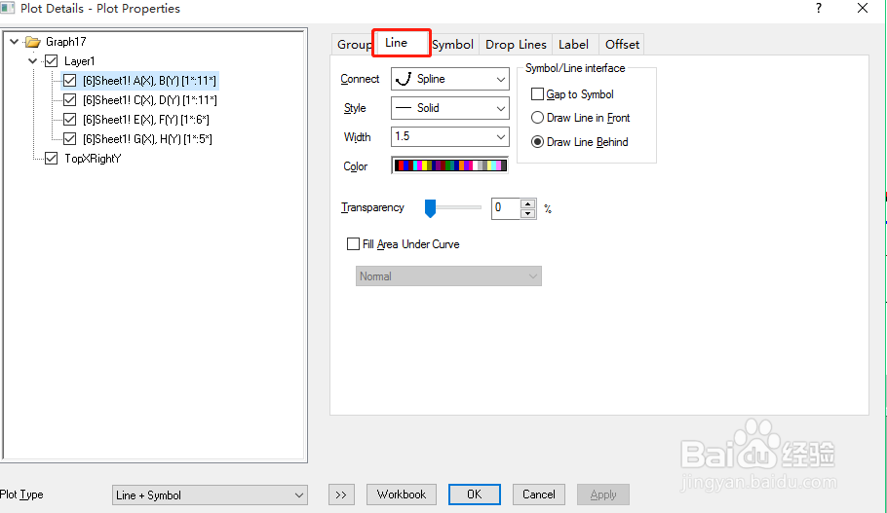Select plot [6]Sheet1! E(X), F(Y) row
Image resolution: width=887 pixels, height=513 pixels.
146,120
